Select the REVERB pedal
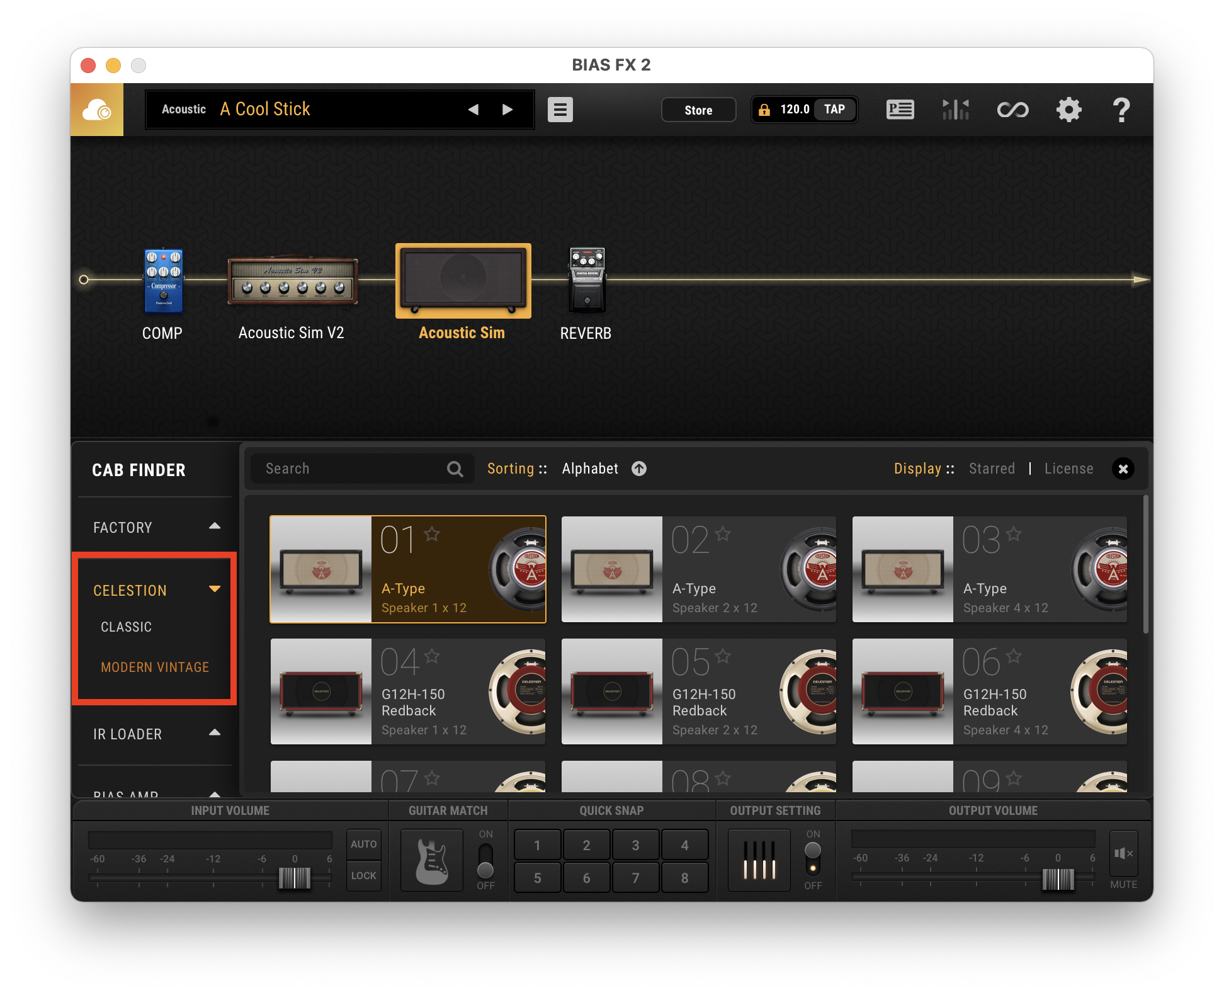Screen dimensions: 1224x995 click(x=587, y=281)
